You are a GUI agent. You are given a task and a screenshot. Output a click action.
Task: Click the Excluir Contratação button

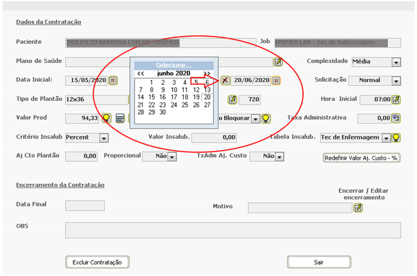coord(97,262)
